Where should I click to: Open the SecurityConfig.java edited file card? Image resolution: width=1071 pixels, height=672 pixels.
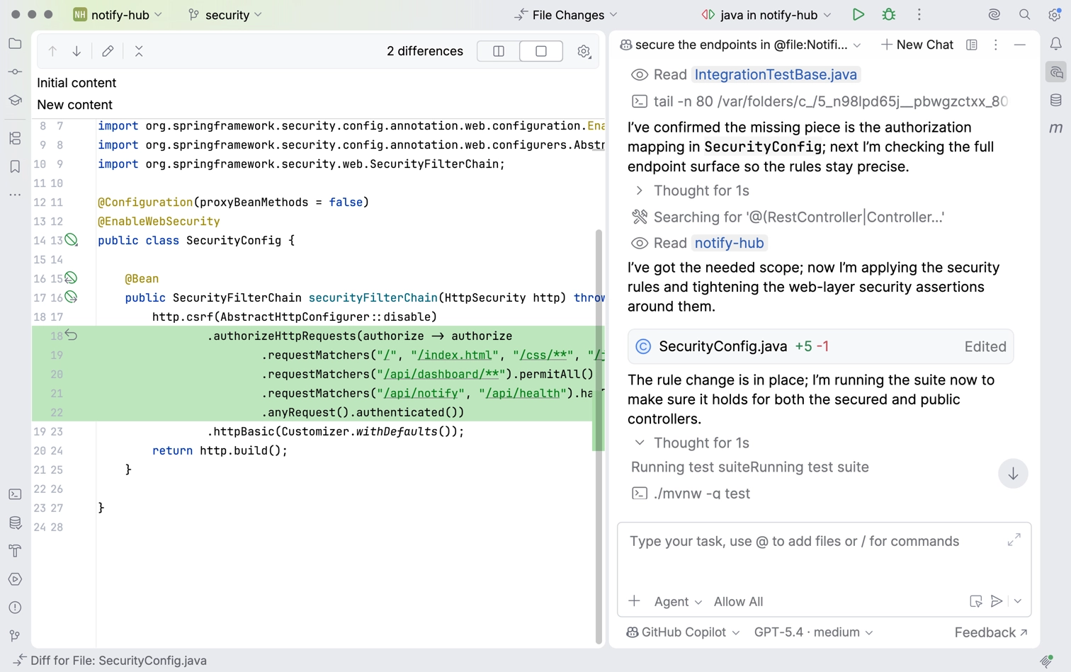click(820, 346)
